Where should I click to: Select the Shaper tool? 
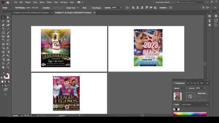coord(3,37)
